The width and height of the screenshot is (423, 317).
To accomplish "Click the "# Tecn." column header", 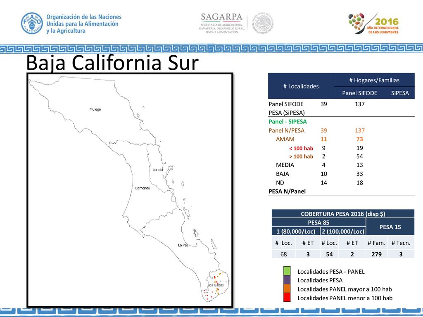I will point(401,243).
